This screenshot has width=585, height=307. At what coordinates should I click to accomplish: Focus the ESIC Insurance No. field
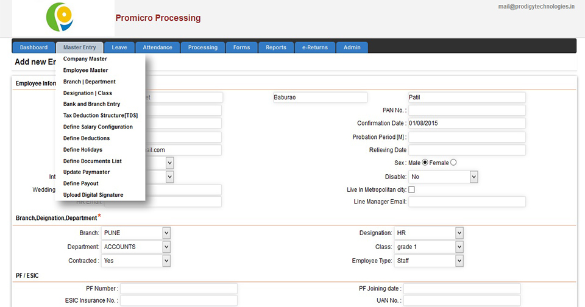pyautogui.click(x=179, y=301)
